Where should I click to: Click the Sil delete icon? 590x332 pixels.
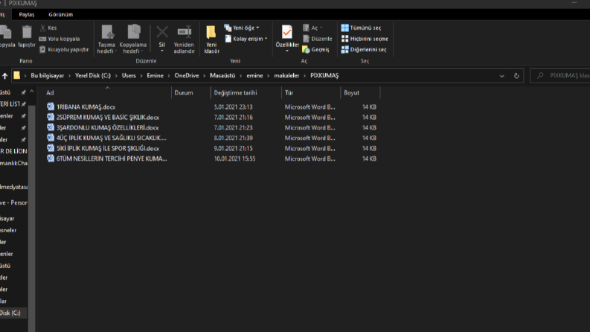[162, 32]
